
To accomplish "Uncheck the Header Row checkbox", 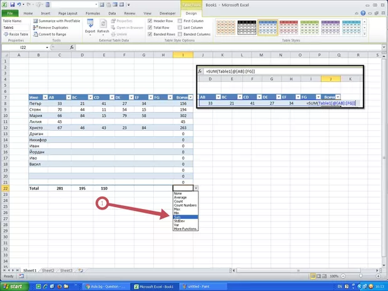I will coord(150,21).
